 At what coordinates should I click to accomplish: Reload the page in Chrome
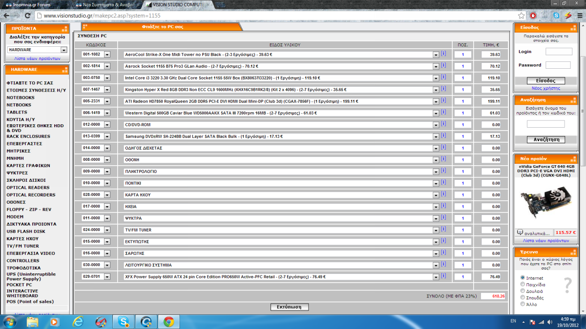(28, 16)
